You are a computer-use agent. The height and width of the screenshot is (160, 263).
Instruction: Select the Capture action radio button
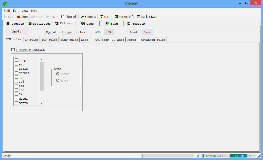click(x=58, y=74)
